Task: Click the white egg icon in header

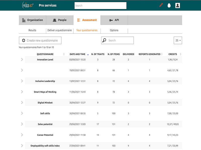Action: point(169,5)
